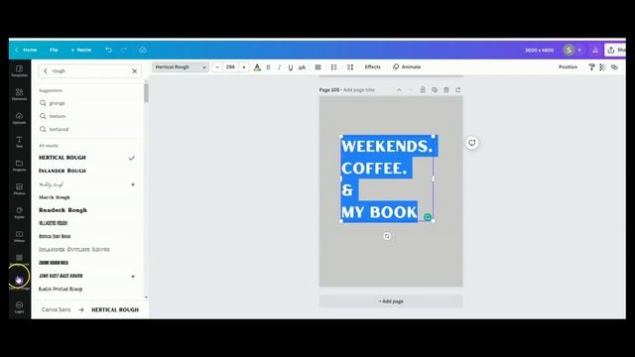This screenshot has width=635, height=357.
Task: Add a collaborator with the plus icon
Action: (x=579, y=50)
